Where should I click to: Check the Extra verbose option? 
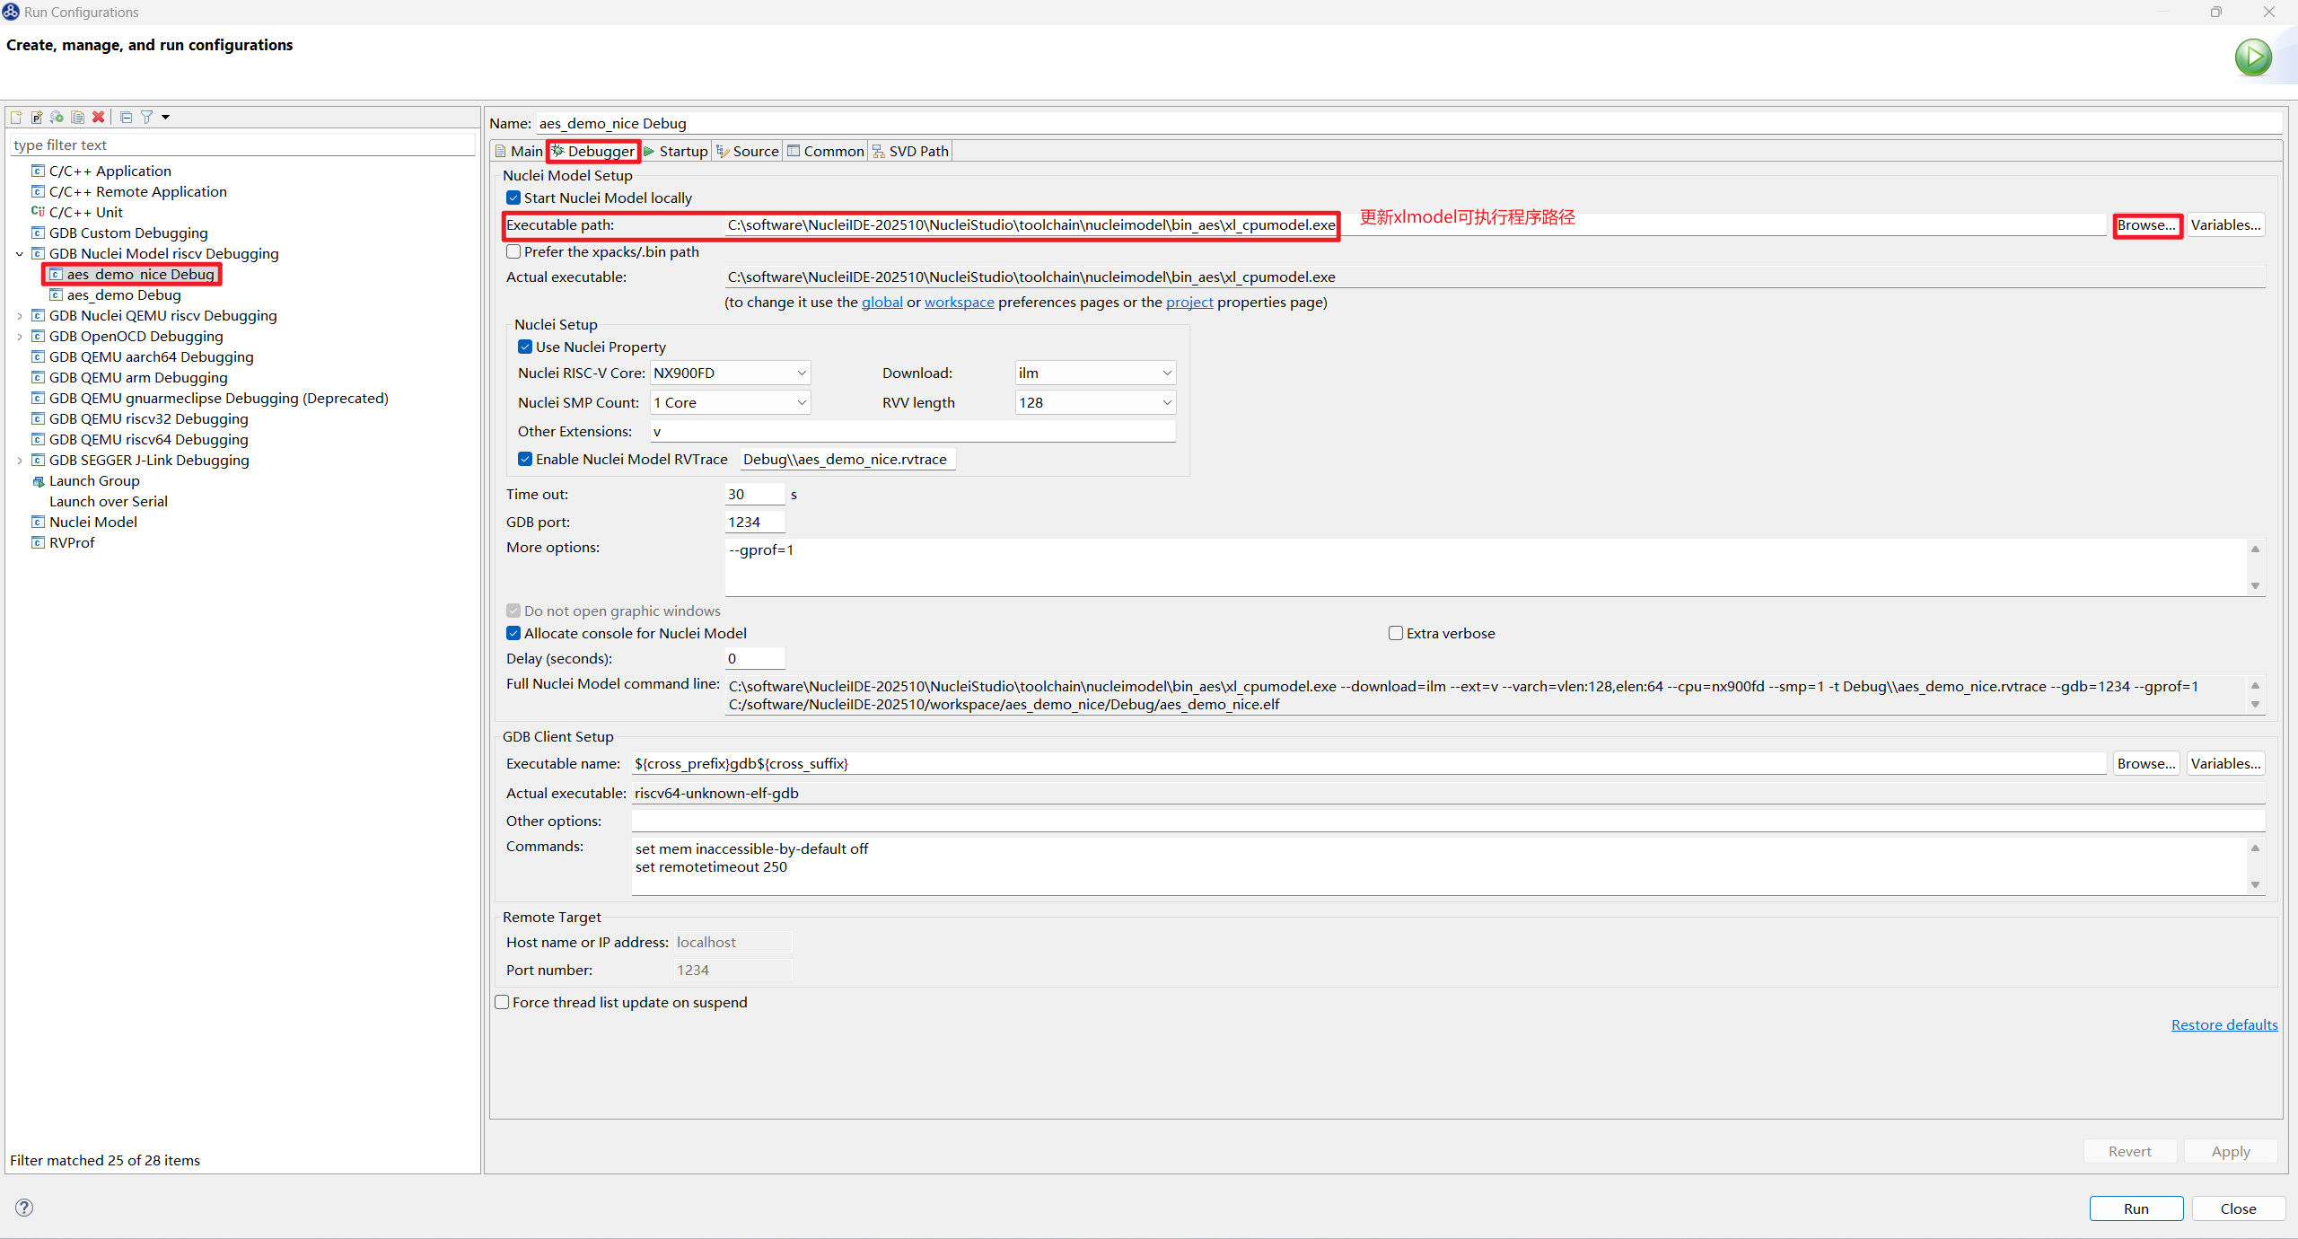(x=1395, y=633)
